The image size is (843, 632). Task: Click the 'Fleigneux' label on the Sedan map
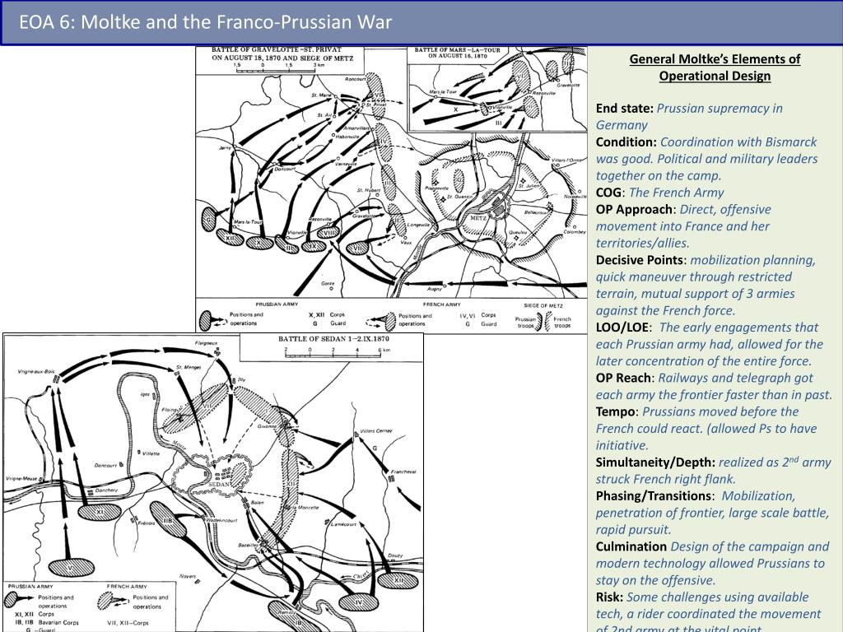(206, 343)
